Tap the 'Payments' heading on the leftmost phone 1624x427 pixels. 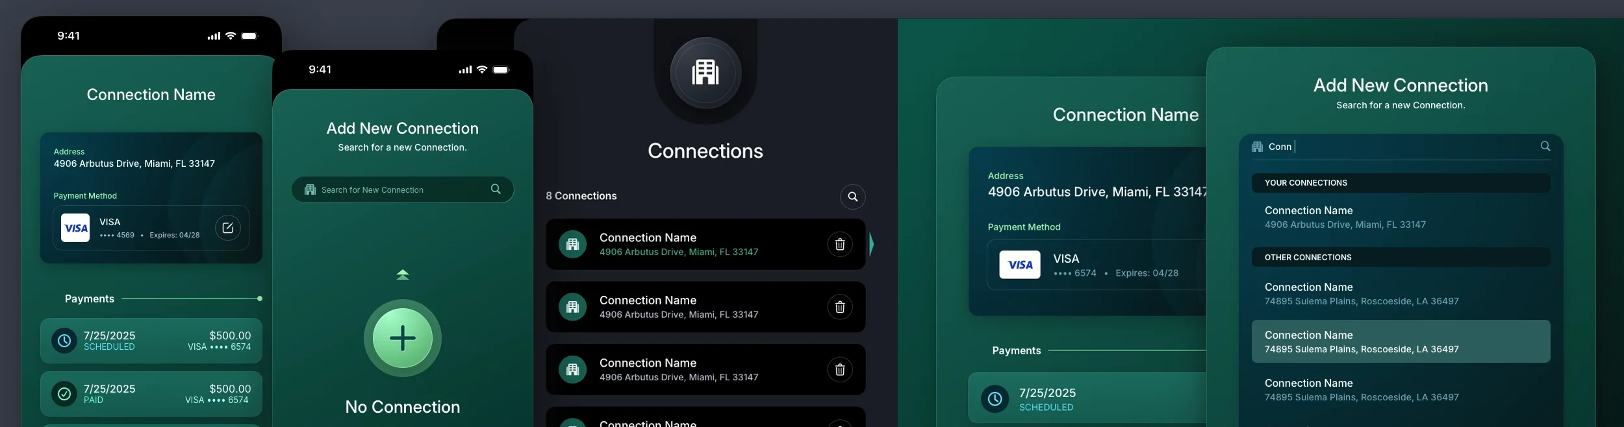tap(90, 299)
